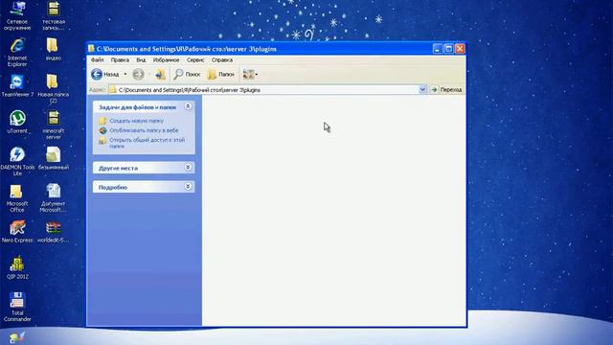Screen dimensions: 613x345
Task: Click the Forward arrow toolbar button
Action: [138, 74]
